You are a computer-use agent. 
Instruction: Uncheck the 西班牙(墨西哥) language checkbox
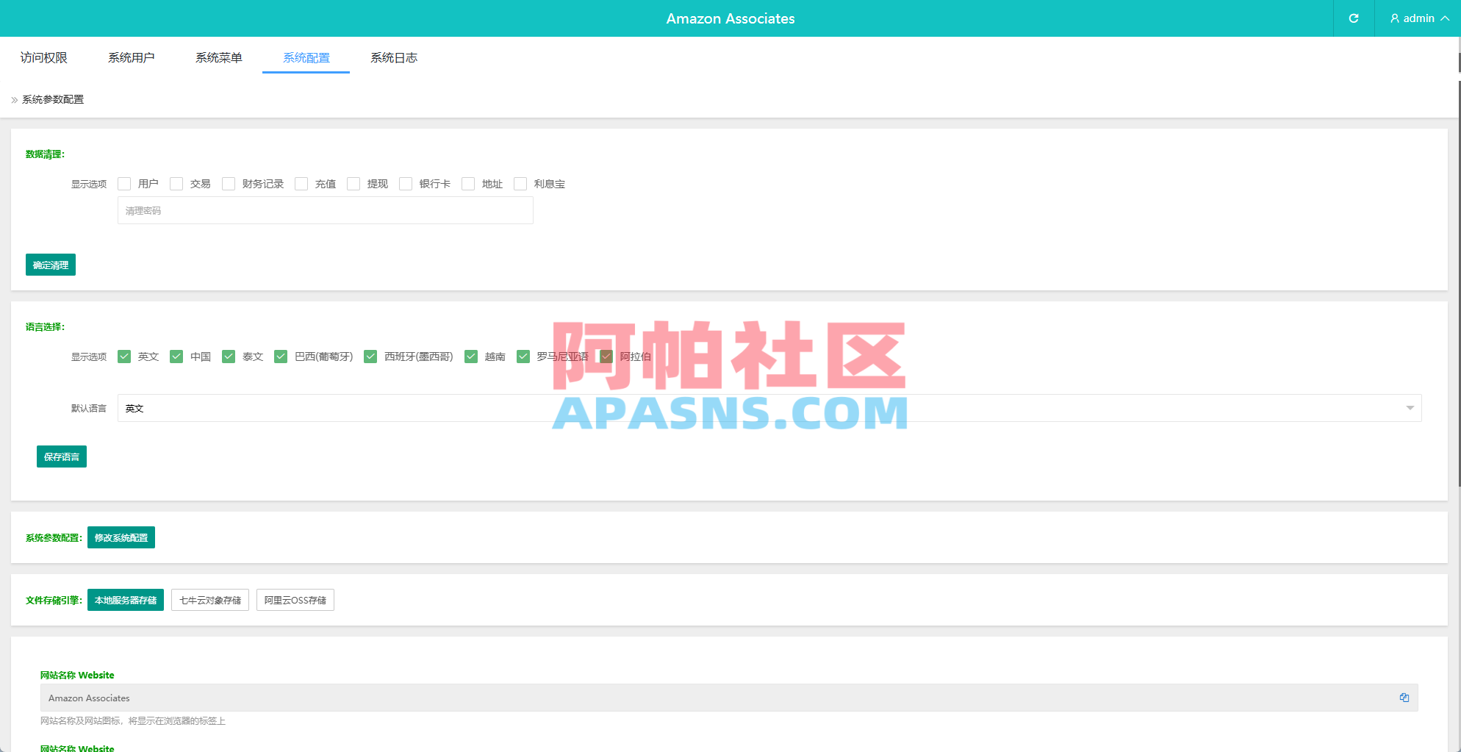pyautogui.click(x=370, y=357)
